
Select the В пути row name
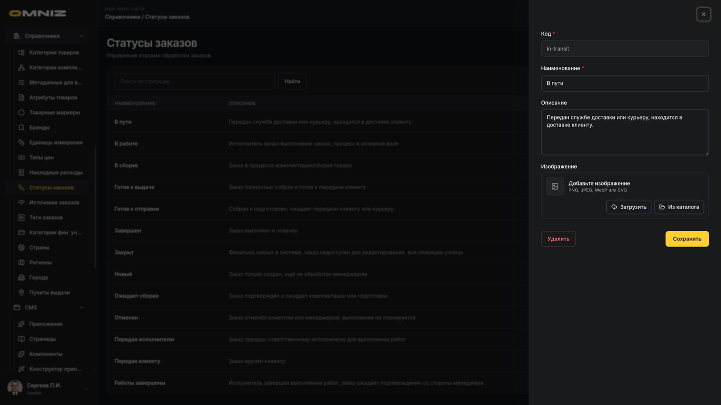pyautogui.click(x=123, y=122)
